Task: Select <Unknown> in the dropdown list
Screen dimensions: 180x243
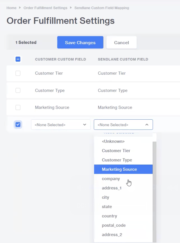Action: pyautogui.click(x=123, y=141)
